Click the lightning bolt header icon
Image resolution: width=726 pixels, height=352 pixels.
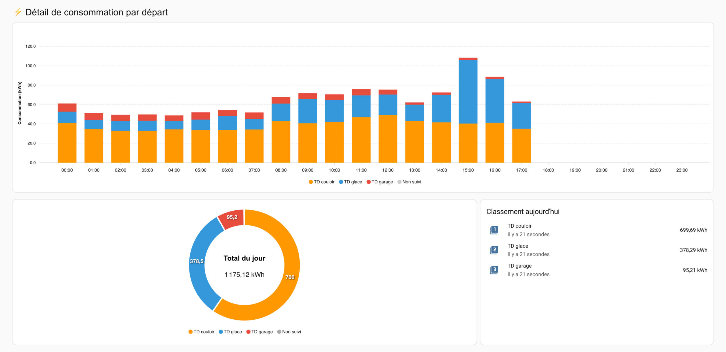18,12
